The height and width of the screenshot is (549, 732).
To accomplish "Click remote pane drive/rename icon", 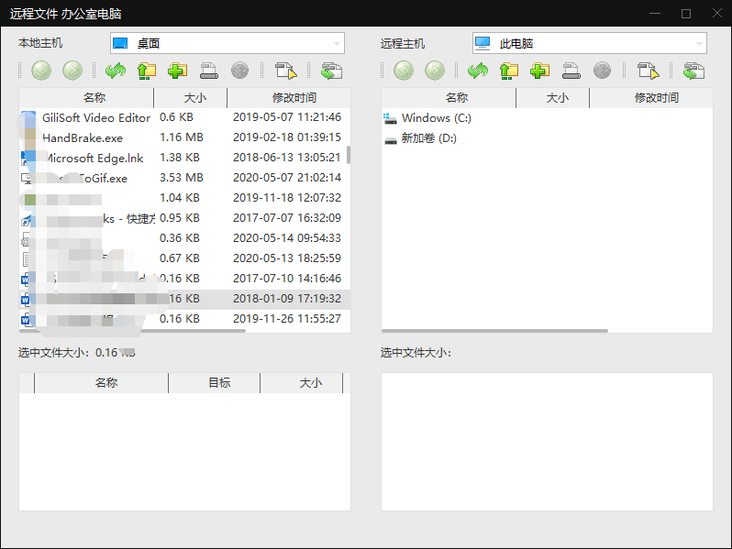I will [571, 71].
